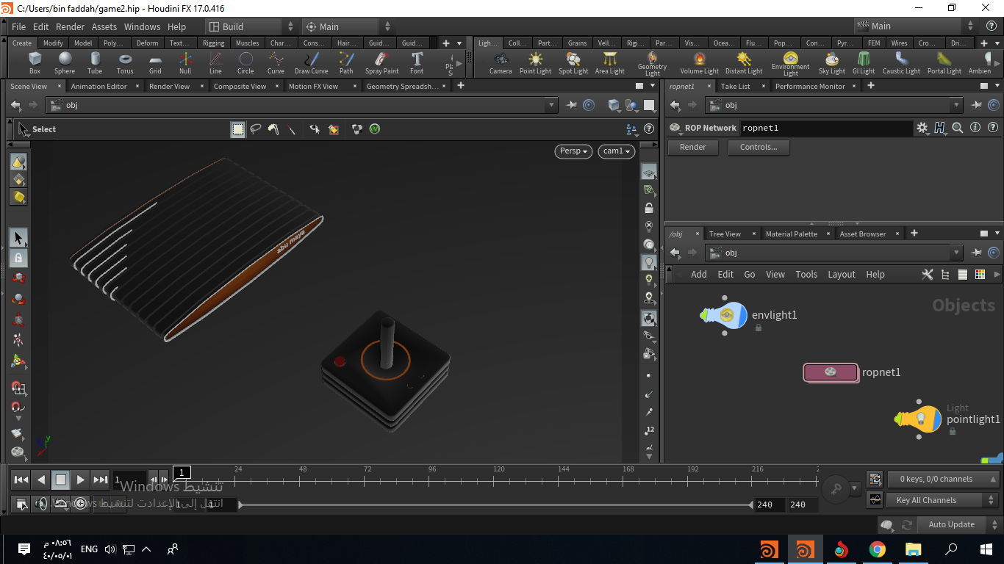1004x564 pixels.
Task: Toggle the lasso selection mode icon
Action: (x=256, y=129)
